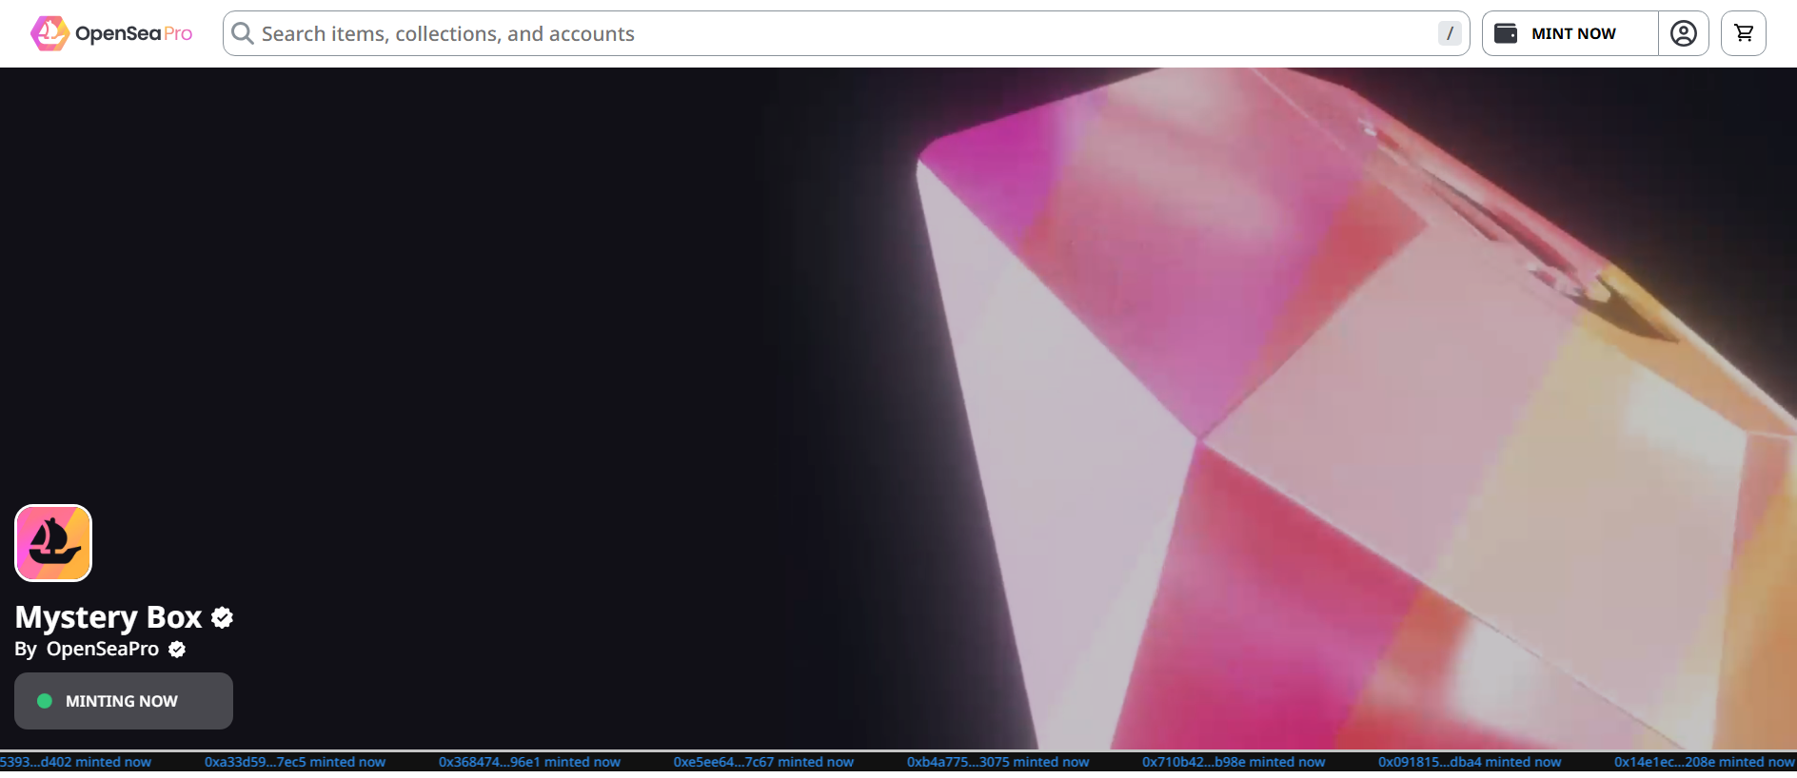The width and height of the screenshot is (1797, 778).
Task: Click the Mystery Box title
Action: (x=109, y=617)
